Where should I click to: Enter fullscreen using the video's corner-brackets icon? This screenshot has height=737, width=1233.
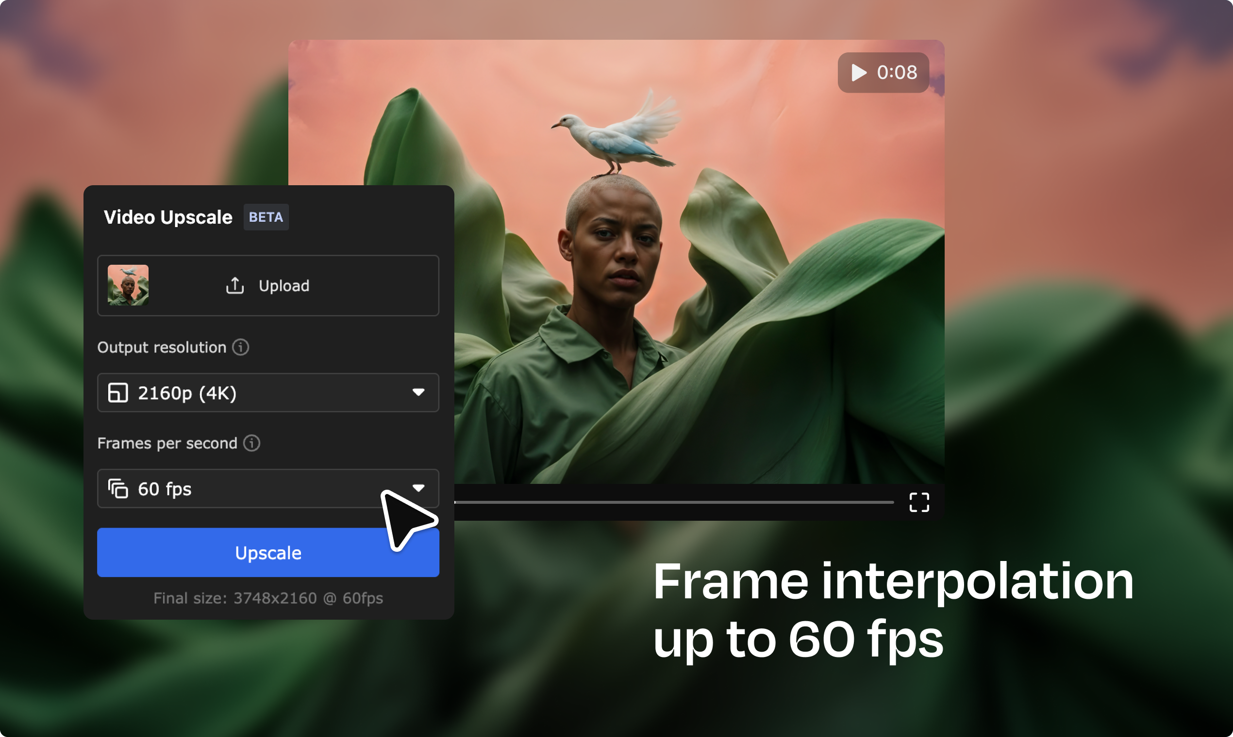(919, 502)
